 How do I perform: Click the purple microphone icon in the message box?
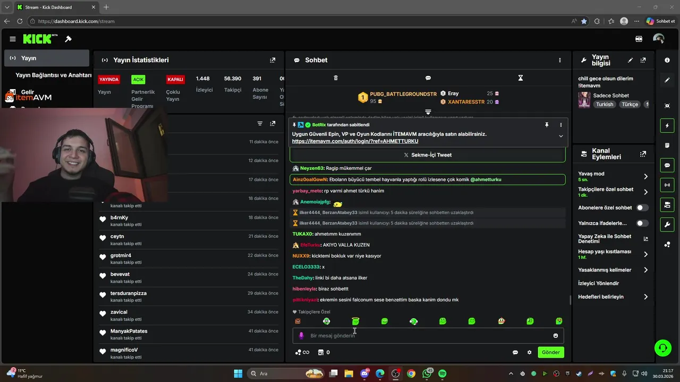point(301,336)
